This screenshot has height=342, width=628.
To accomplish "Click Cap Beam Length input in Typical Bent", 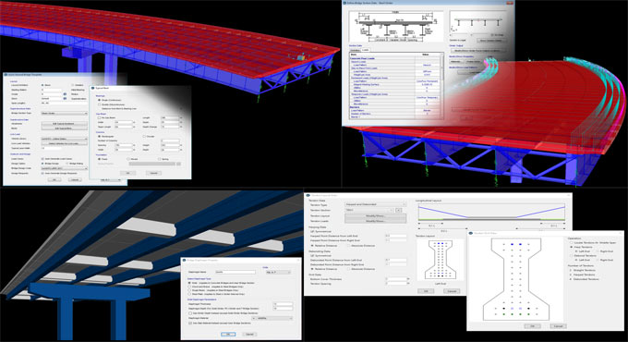I will click(x=170, y=118).
